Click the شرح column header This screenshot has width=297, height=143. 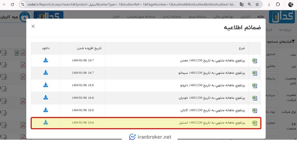point(242,48)
